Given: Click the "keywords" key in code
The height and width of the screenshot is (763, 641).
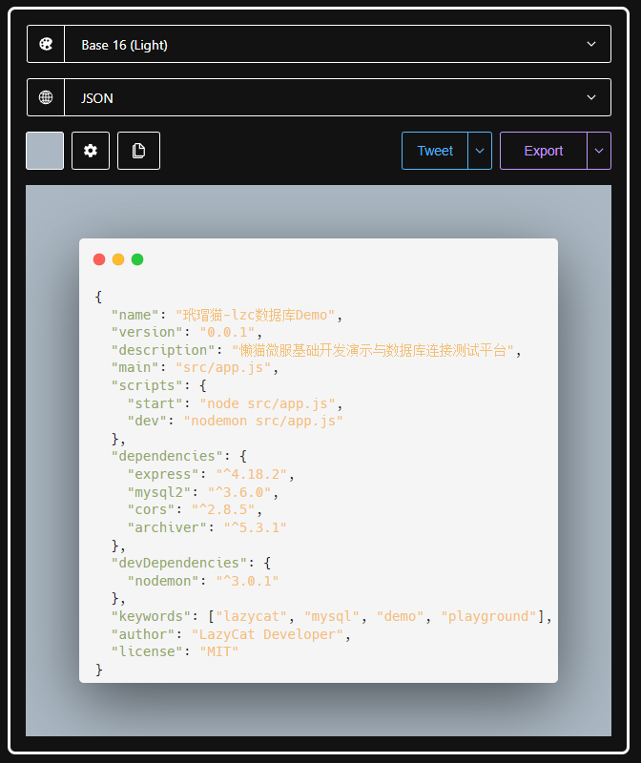Looking at the screenshot, I should (x=151, y=616).
